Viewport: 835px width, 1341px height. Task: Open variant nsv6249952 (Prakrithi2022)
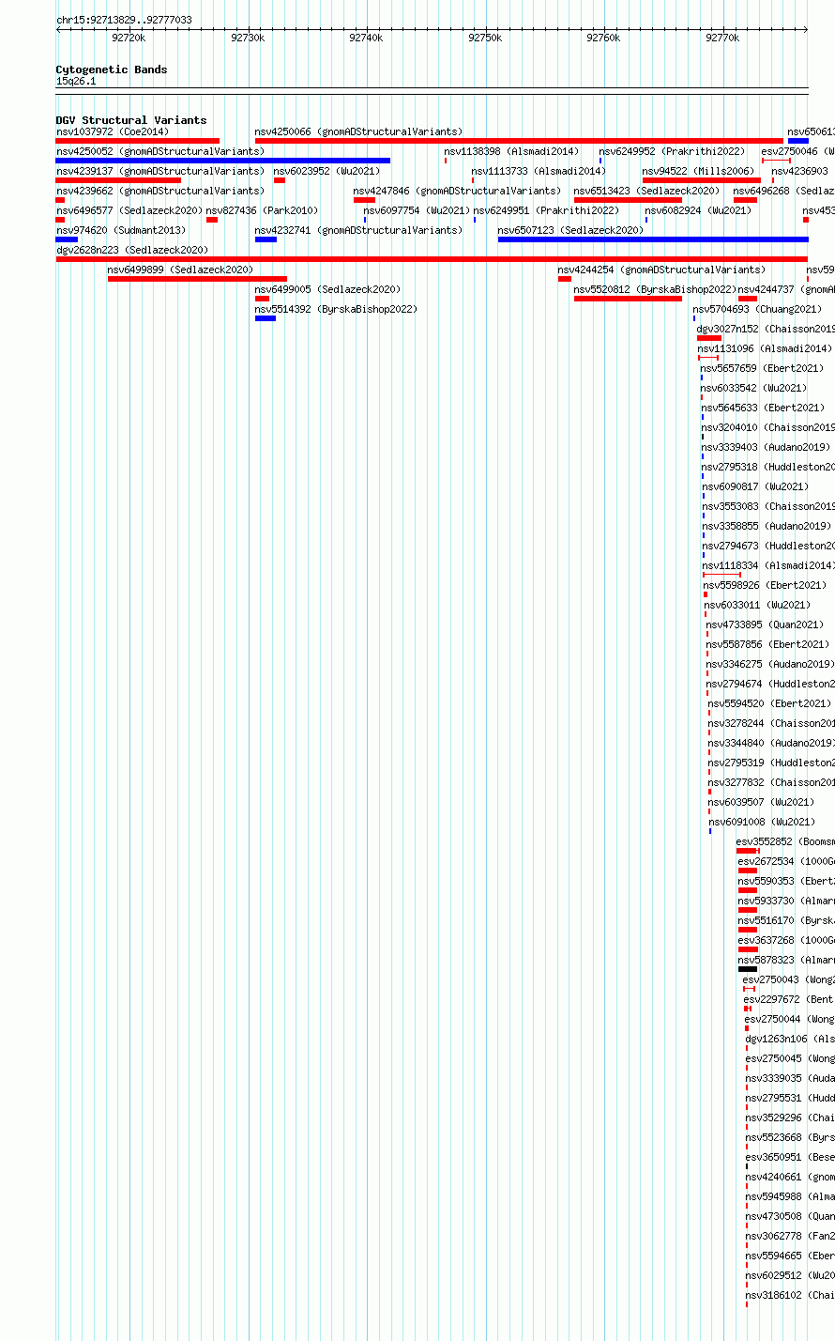click(x=672, y=151)
